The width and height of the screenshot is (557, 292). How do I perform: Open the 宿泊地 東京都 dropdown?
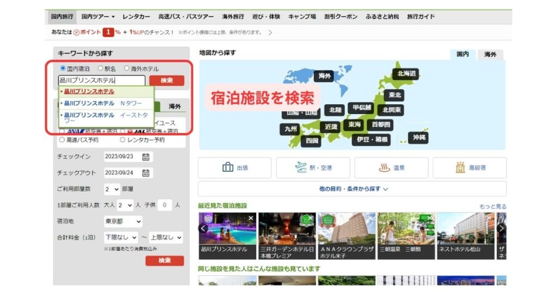pos(123,221)
